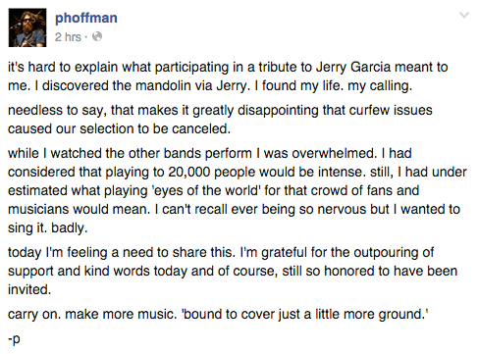Open the '2 hrs' post timestamp
Viewport: 478px width, 354px height.
(x=68, y=36)
